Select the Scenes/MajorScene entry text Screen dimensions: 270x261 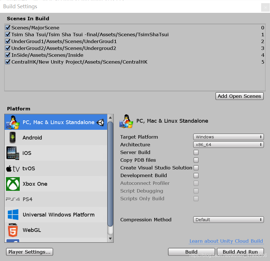coord(35,28)
